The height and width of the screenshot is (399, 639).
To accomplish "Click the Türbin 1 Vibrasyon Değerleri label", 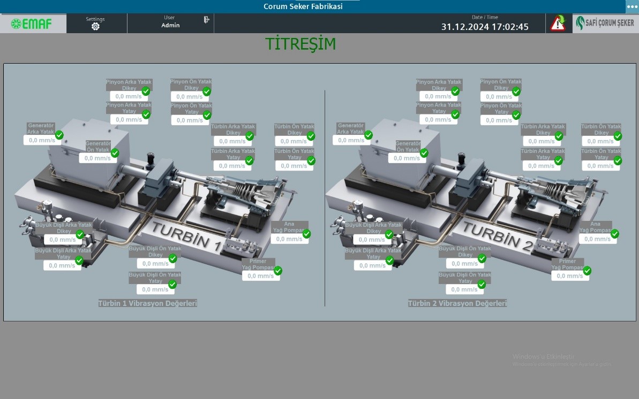I will pos(147,303).
